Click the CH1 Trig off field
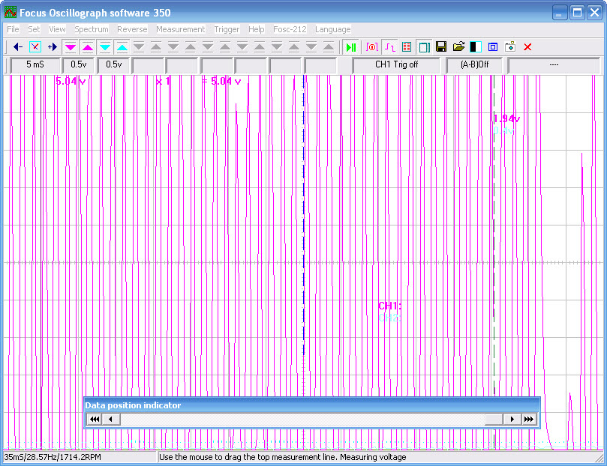 point(396,65)
